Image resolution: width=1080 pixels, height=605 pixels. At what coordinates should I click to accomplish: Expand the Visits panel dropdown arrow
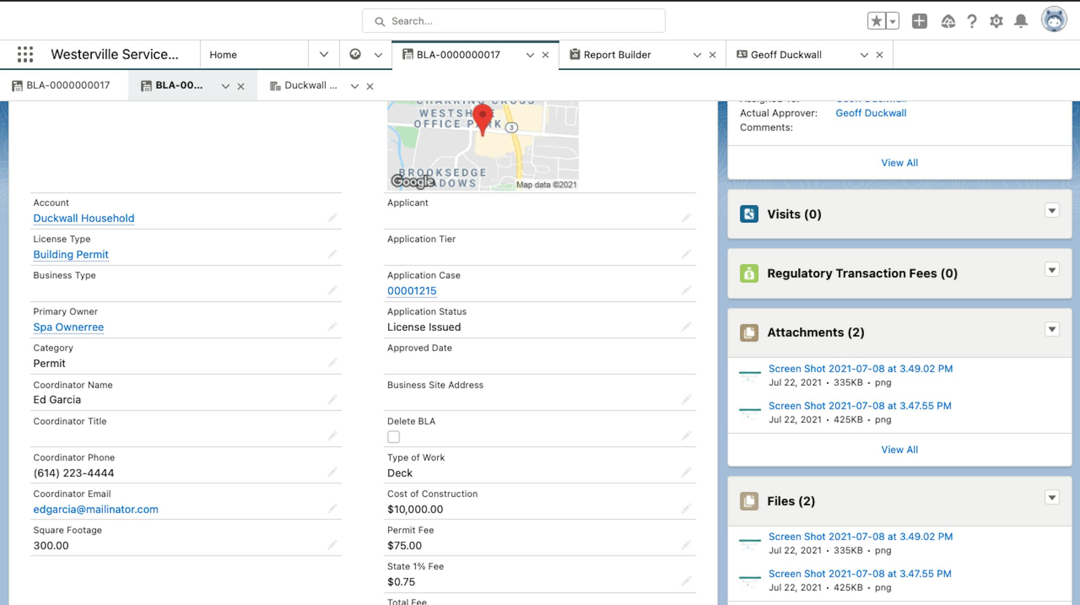click(1052, 211)
